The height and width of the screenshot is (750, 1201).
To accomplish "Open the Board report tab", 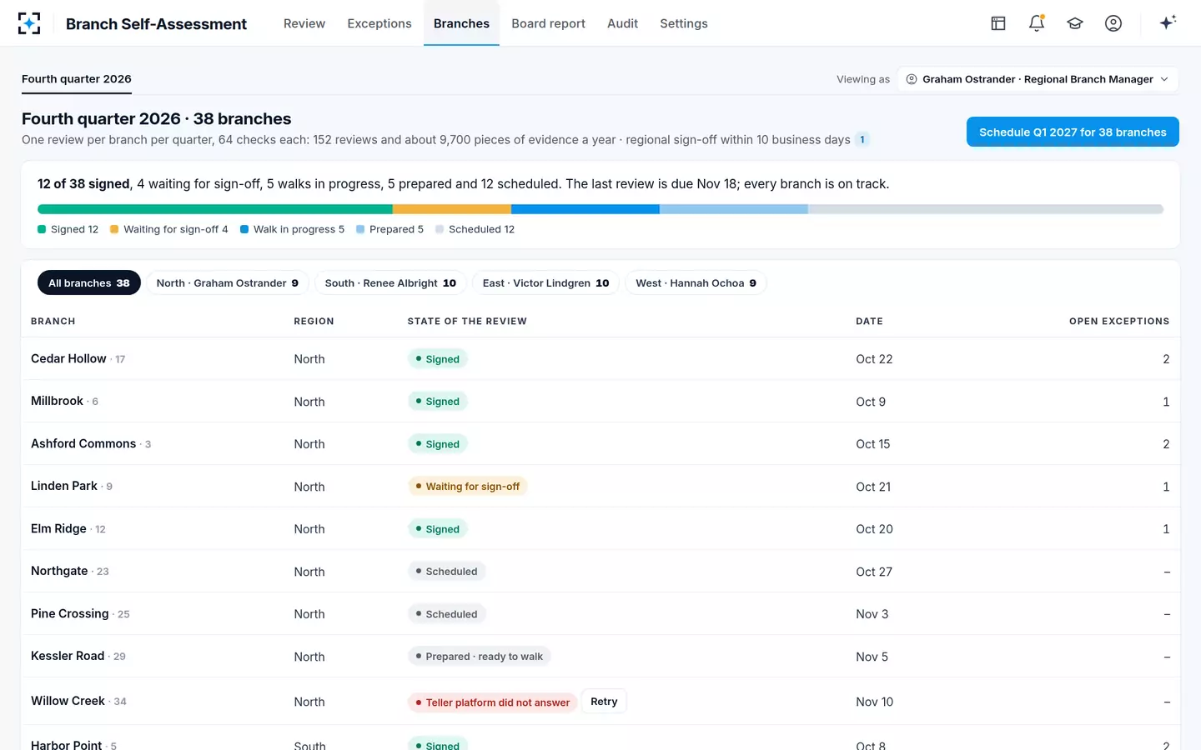I will (x=549, y=23).
